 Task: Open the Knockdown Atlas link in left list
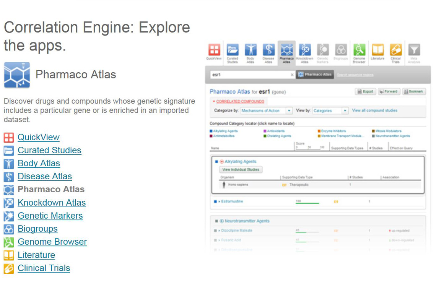click(52, 203)
